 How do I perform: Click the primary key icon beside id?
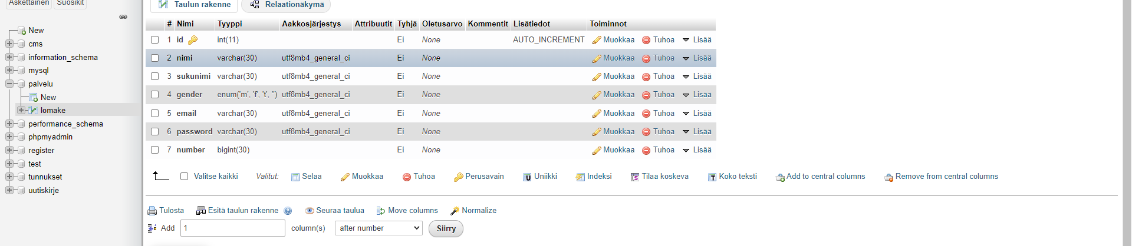(x=193, y=40)
